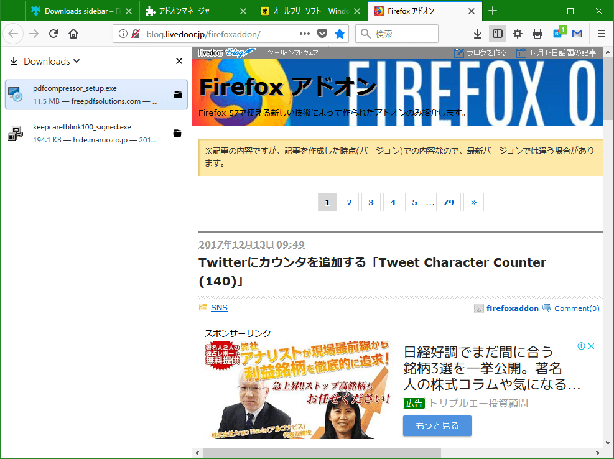Viewport: 614px width, 459px height.
Task: Select keepcaretblink100_signed.exe download entry
Action: 96,133
